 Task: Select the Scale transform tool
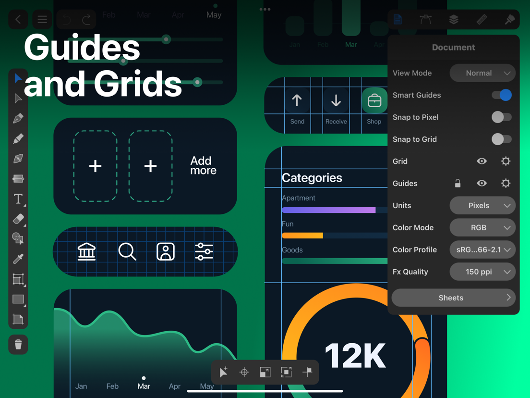click(x=18, y=279)
